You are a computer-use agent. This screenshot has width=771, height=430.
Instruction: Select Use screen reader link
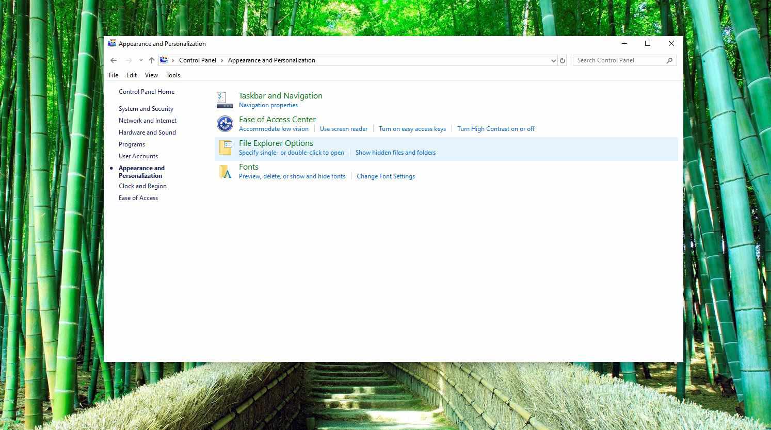[344, 129]
